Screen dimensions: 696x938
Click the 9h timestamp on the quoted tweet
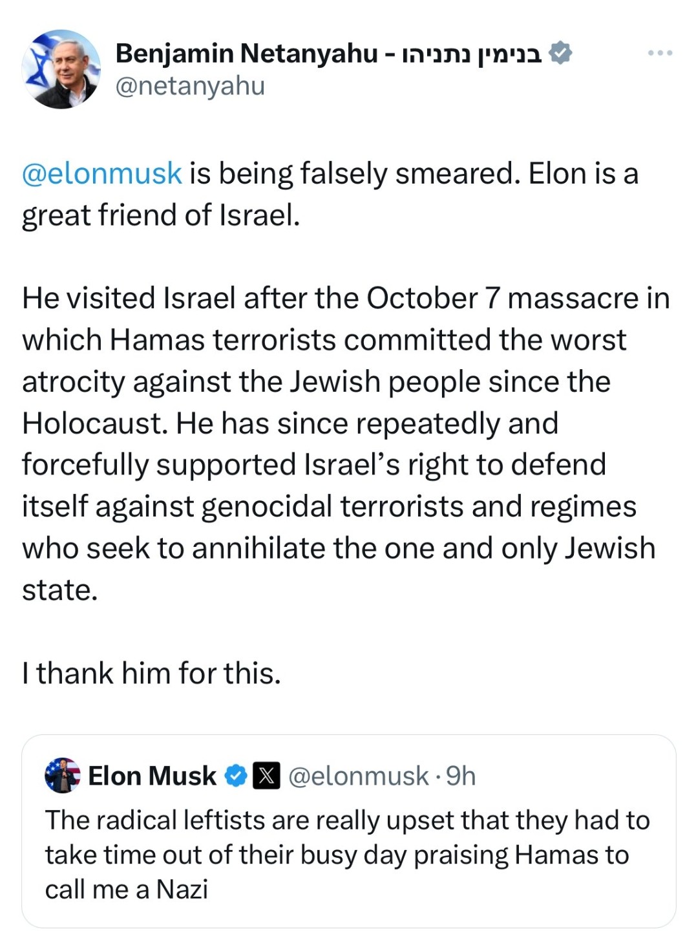[460, 776]
